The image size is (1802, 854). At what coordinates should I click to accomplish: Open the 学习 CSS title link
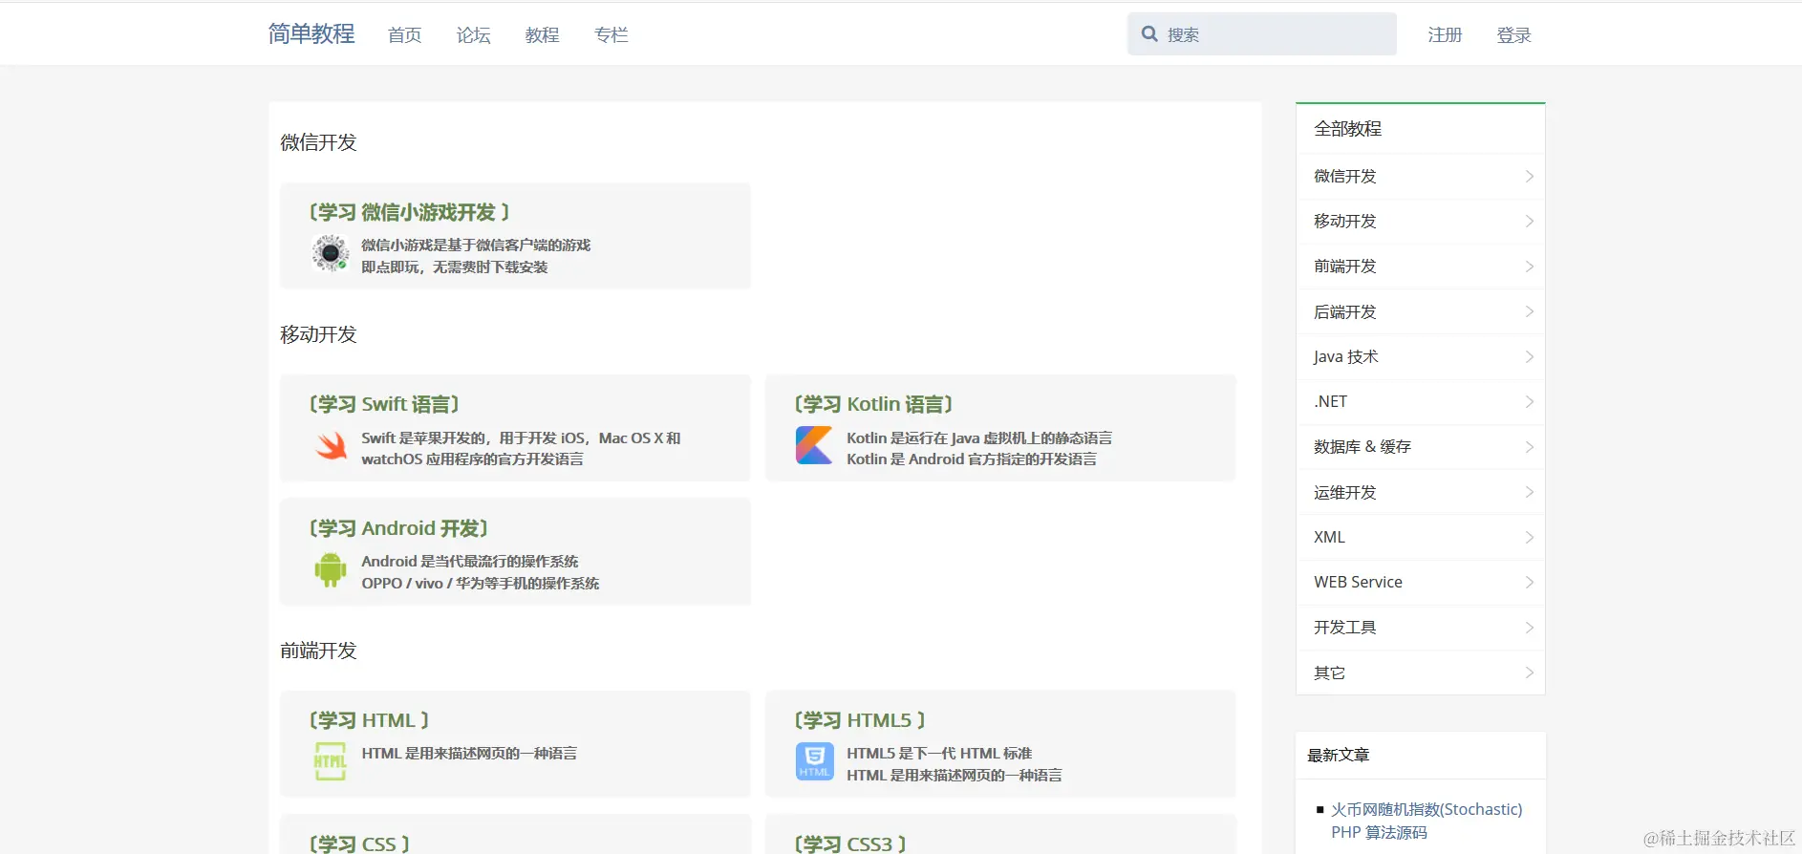(x=359, y=844)
